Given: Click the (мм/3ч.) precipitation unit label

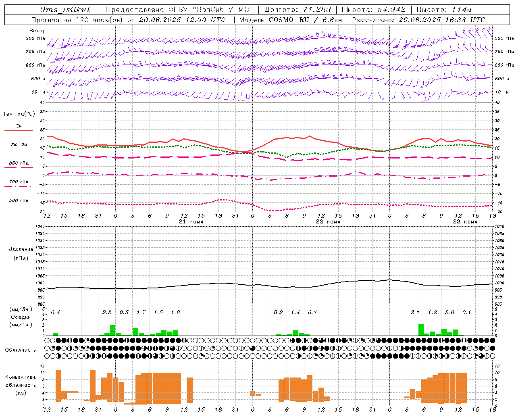Looking at the screenshot, I should [21, 309].
